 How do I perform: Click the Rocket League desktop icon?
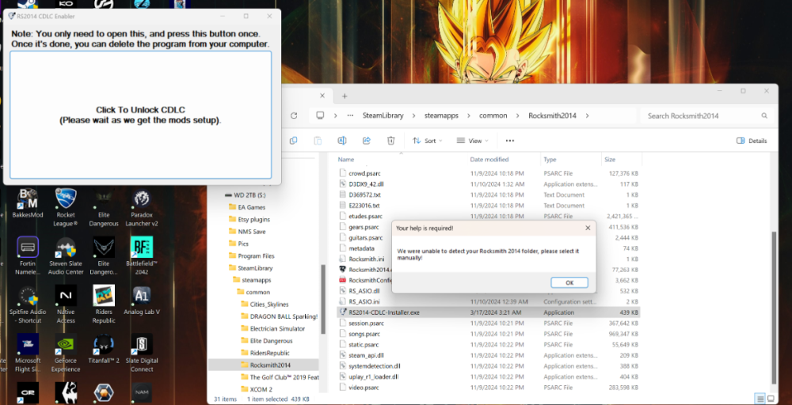(66, 206)
